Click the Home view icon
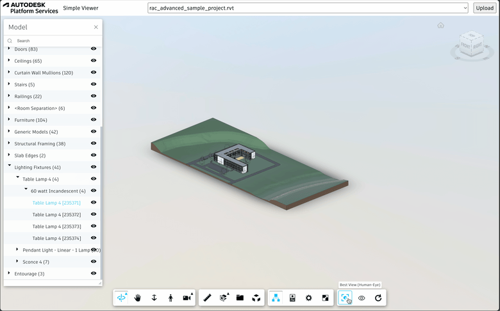The image size is (500, 311). pyautogui.click(x=440, y=26)
